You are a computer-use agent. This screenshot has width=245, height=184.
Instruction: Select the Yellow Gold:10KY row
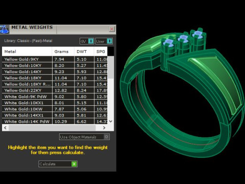click(55, 65)
